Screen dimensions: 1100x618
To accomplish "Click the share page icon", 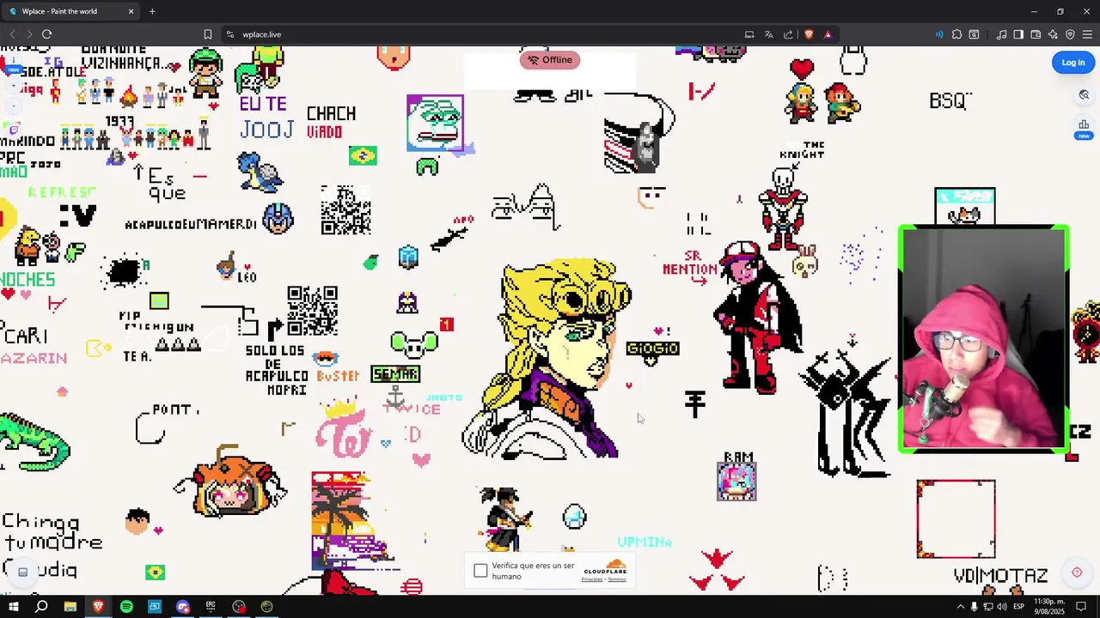I will pyautogui.click(x=788, y=34).
